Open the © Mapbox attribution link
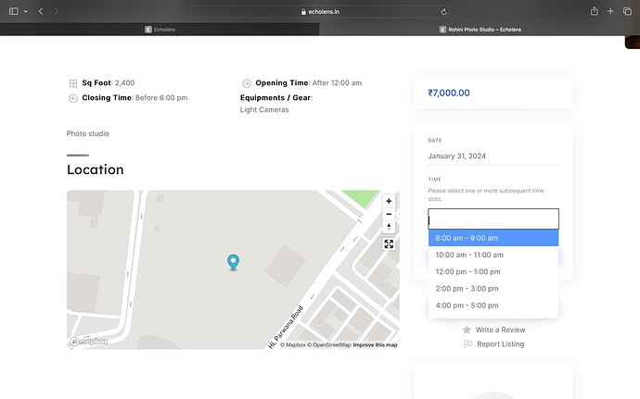 point(293,344)
